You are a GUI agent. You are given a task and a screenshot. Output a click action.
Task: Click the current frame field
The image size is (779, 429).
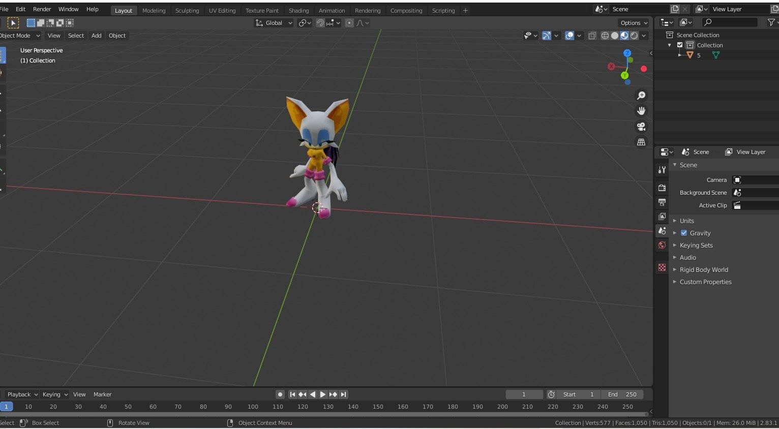point(524,394)
